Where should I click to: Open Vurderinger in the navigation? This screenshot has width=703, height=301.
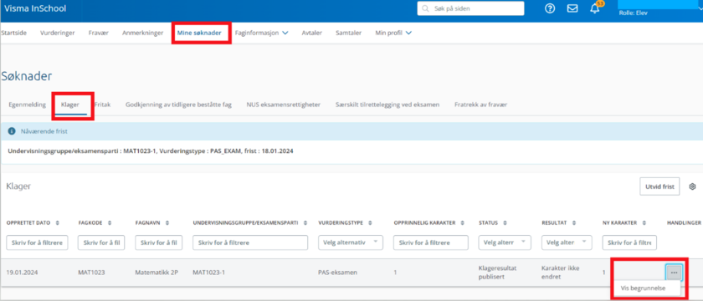pos(58,33)
